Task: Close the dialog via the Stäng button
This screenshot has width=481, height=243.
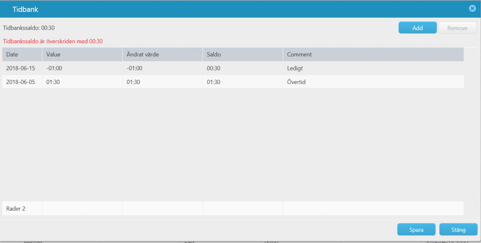Action: click(458, 229)
